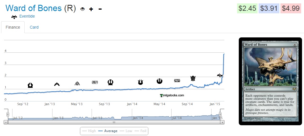
Task: Click the Theros set symbol on the chart
Action: (111, 82)
